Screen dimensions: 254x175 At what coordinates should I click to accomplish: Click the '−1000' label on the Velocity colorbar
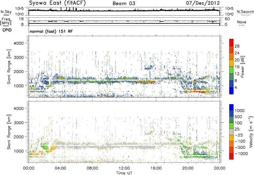pos(241,154)
